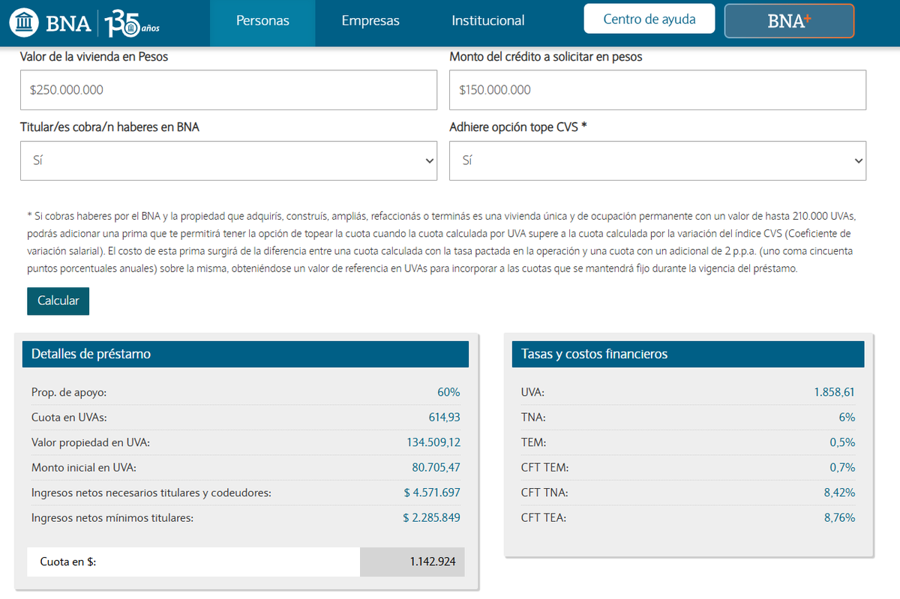Select the value $ 4.571.697
The image size is (900, 599).
pyautogui.click(x=432, y=493)
